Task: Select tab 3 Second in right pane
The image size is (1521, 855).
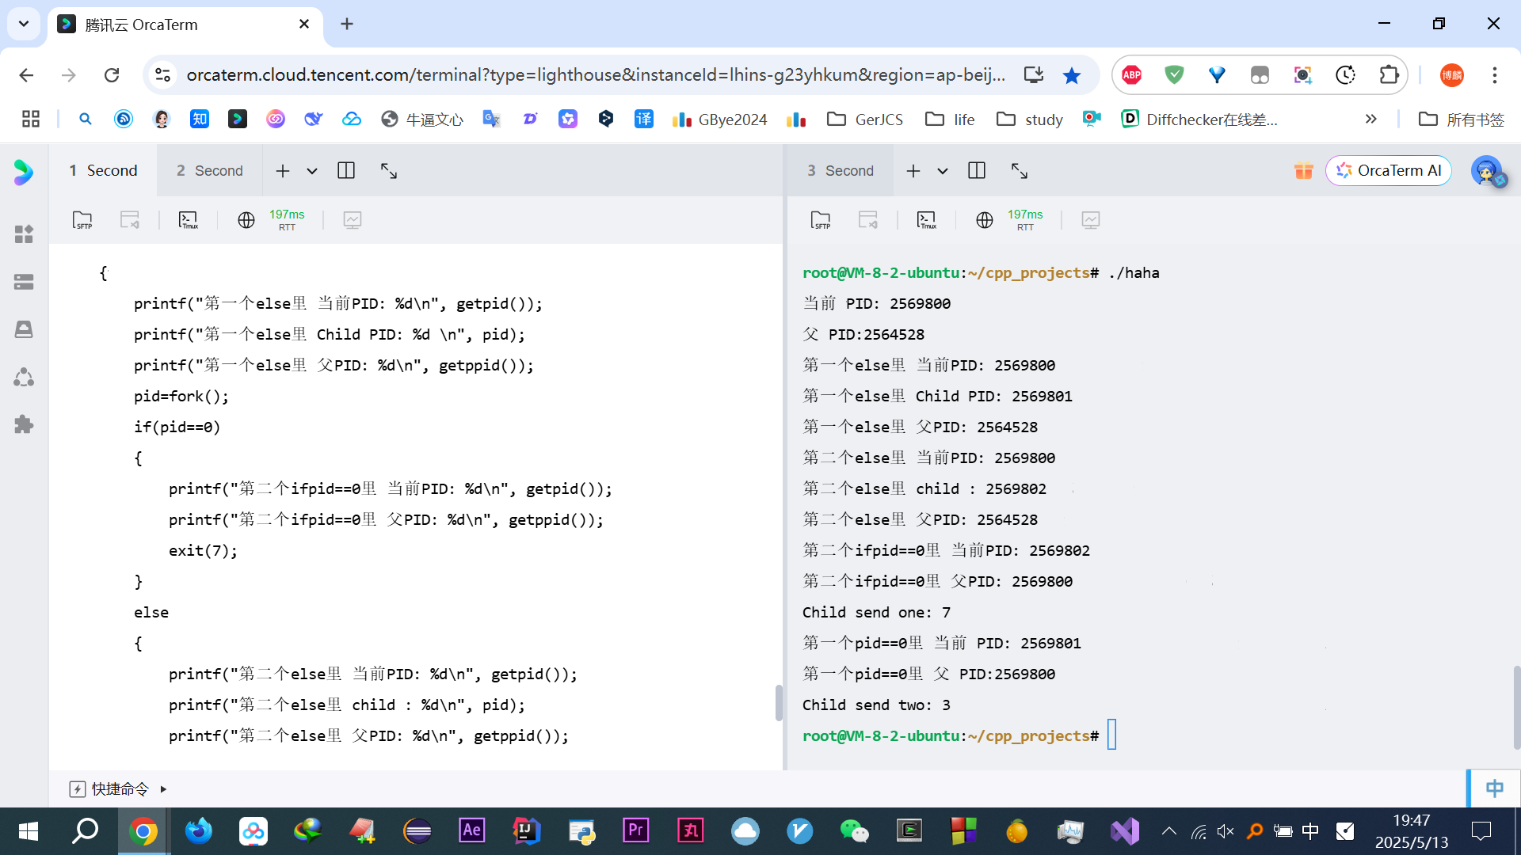Action: pos(841,171)
